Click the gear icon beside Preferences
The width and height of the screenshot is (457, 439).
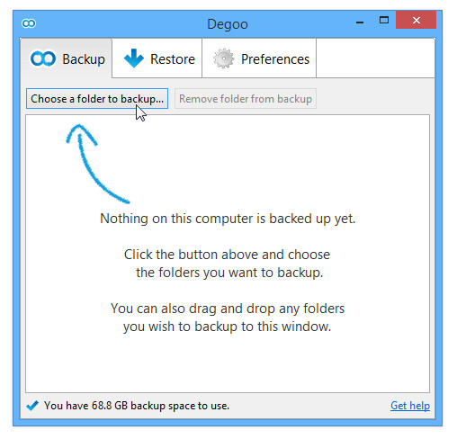click(224, 58)
